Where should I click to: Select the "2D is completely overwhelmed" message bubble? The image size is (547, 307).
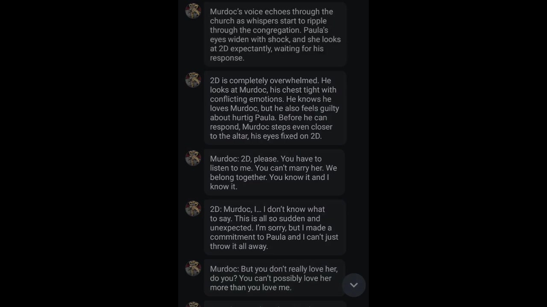click(x=275, y=108)
